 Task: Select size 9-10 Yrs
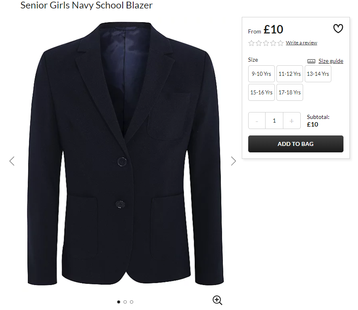click(262, 74)
